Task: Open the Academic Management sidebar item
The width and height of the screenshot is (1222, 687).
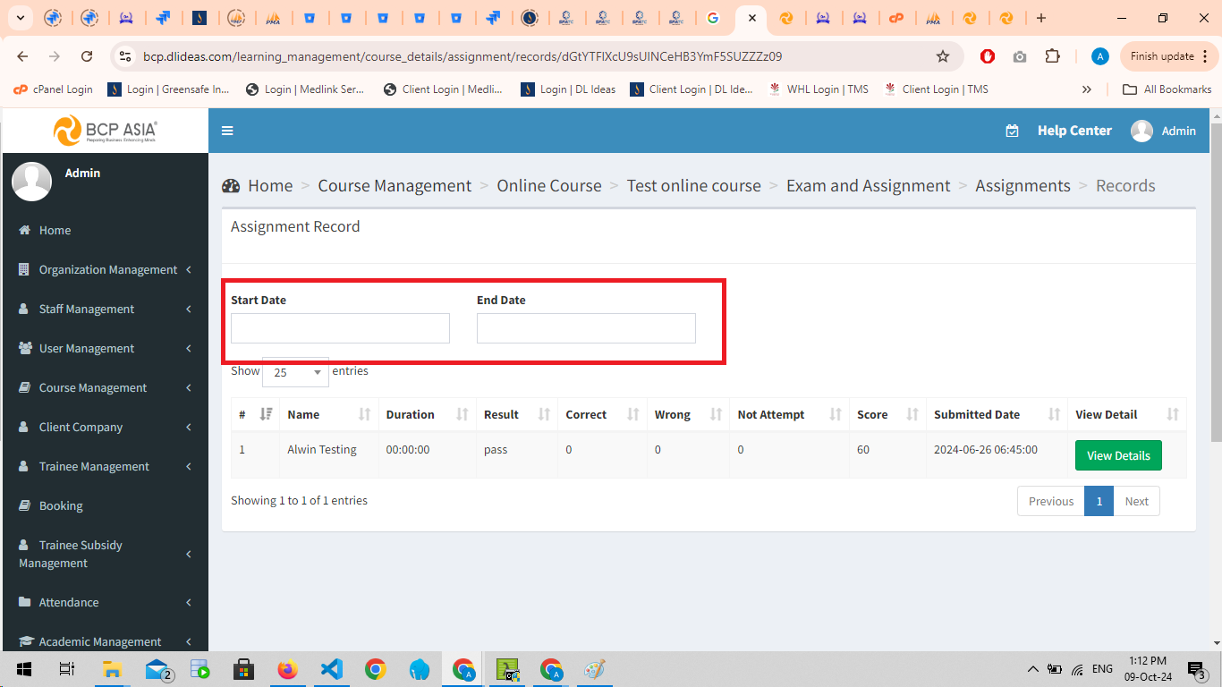Action: coord(105,641)
